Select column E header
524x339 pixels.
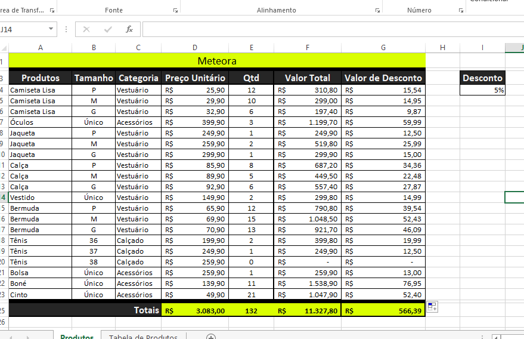coord(252,48)
